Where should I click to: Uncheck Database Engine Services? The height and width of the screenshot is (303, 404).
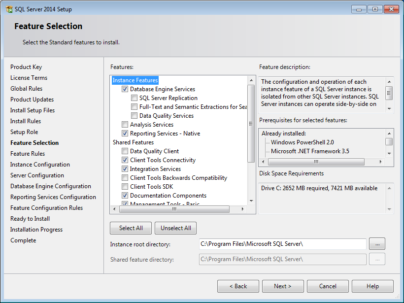(x=125, y=89)
